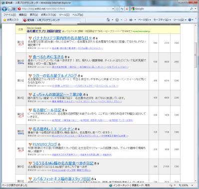Click the Home icon in command bar
Viewport: 199px width, 189px height.
click(108, 20)
